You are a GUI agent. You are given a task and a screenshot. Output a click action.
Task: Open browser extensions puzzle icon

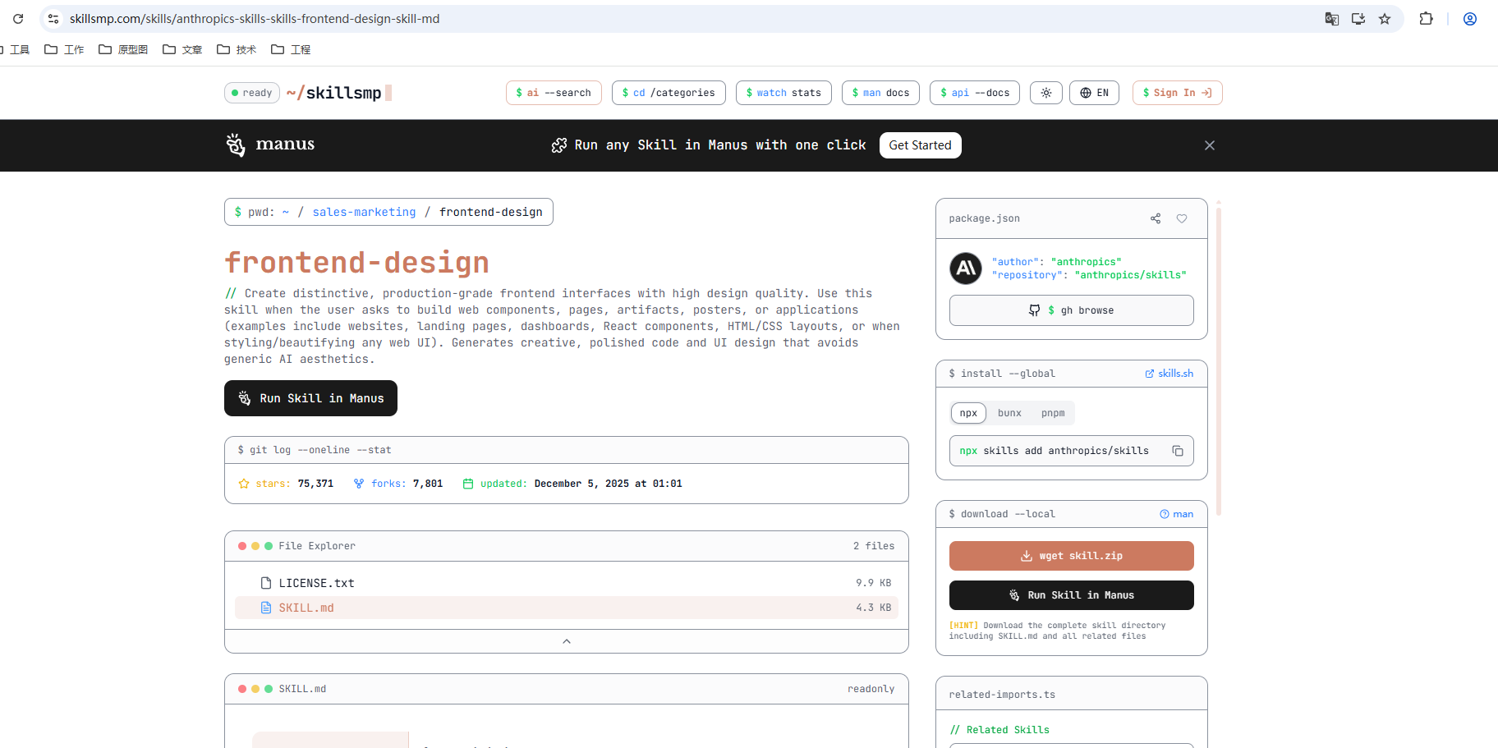coord(1427,18)
